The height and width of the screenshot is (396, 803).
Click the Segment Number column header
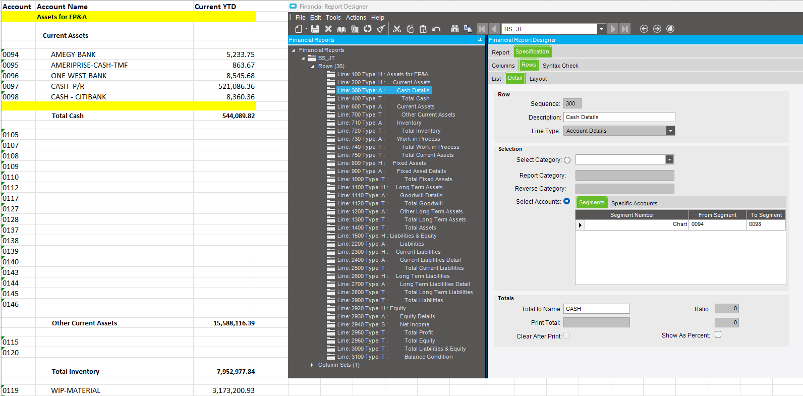pyautogui.click(x=632, y=215)
